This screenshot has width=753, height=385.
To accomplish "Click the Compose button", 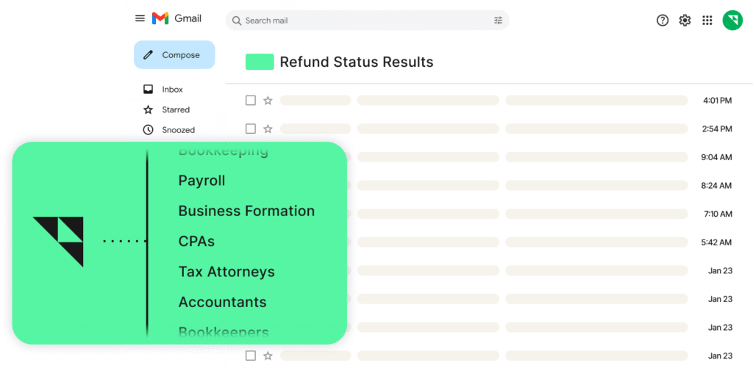I will click(x=174, y=55).
